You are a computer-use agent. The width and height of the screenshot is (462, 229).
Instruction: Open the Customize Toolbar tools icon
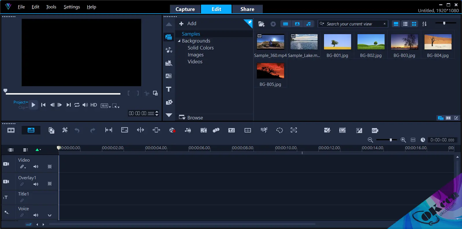pos(65,130)
